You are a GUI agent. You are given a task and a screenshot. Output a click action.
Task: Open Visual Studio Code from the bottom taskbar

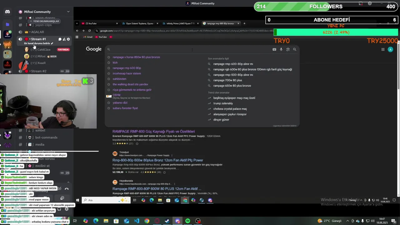click(137, 221)
